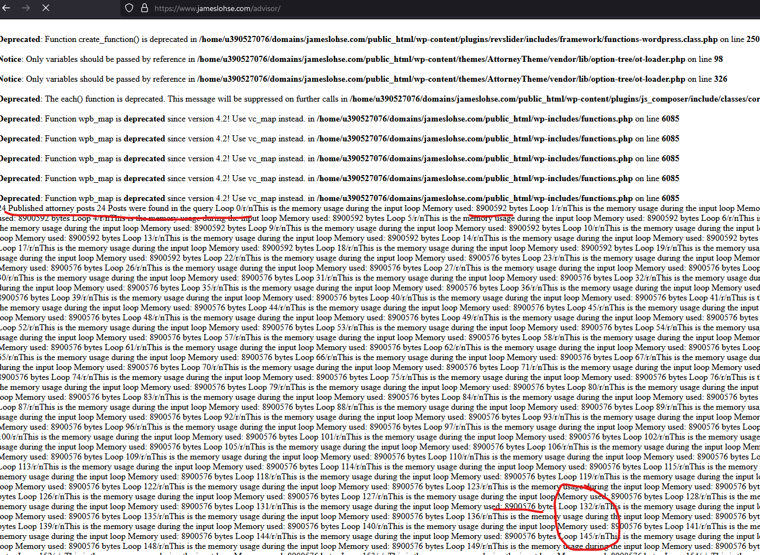Click 'The each() function is deprecated' message
The height and width of the screenshot is (555, 760).
[x=105, y=99]
